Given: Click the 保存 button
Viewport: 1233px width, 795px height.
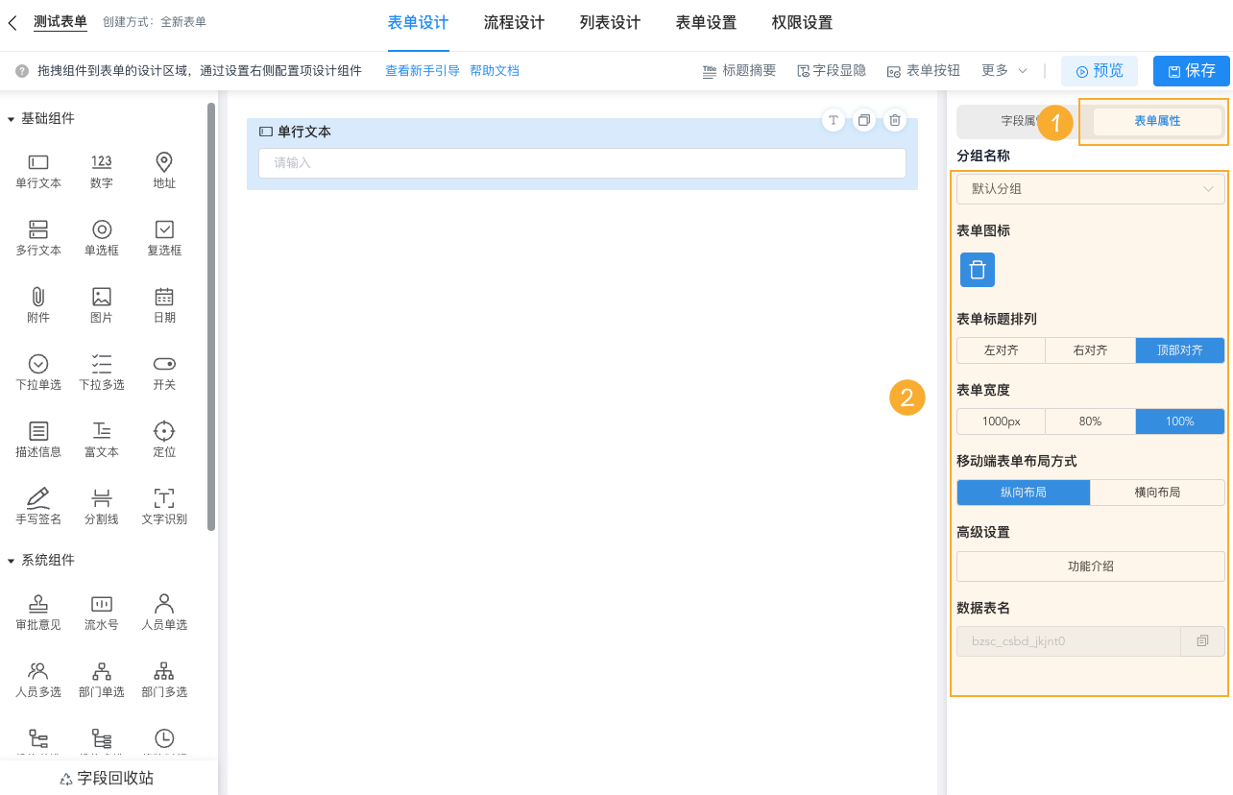Looking at the screenshot, I should (1191, 70).
